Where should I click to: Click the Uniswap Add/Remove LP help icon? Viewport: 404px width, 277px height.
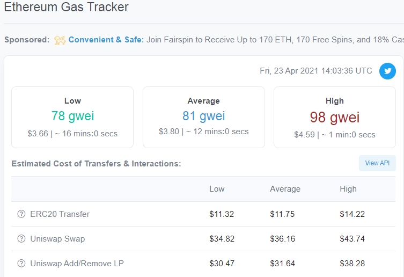pos(21,264)
